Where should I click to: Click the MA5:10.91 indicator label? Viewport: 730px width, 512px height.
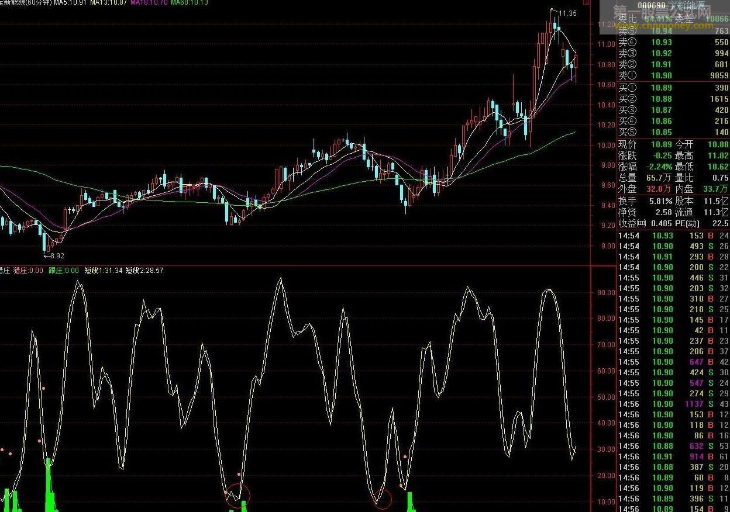coord(70,3)
